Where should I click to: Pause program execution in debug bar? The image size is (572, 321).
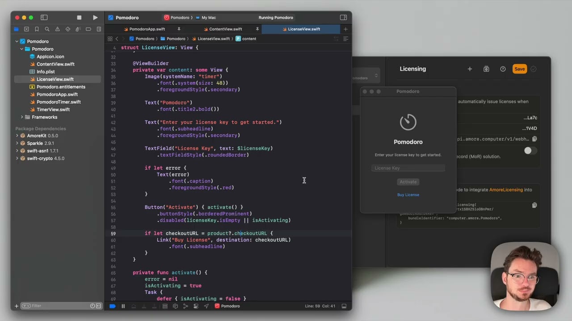(123, 306)
